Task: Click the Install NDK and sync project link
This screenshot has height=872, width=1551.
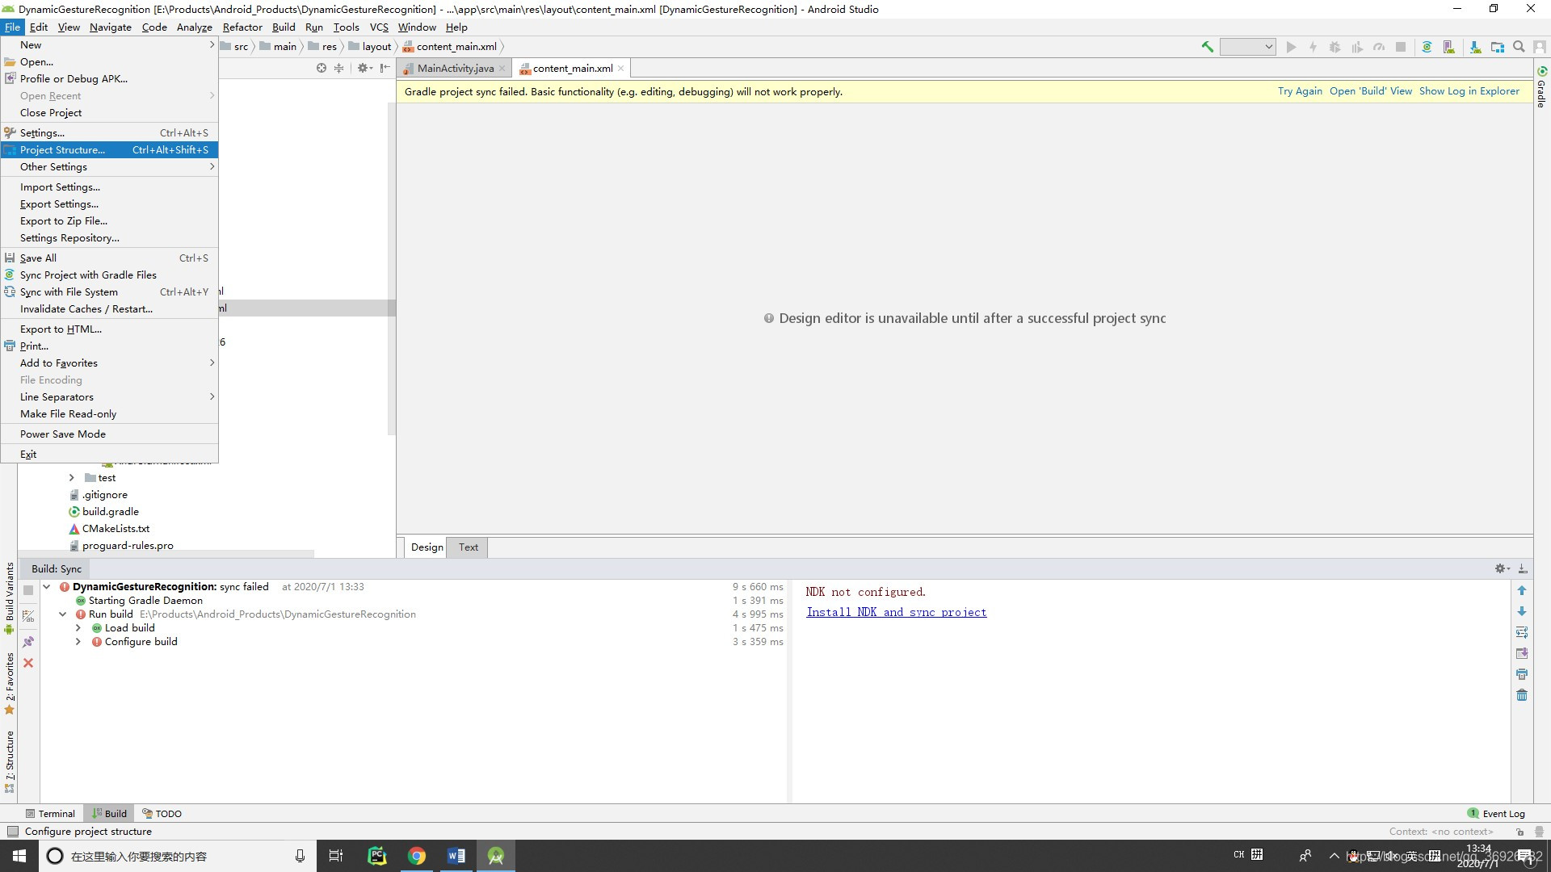Action: pyautogui.click(x=897, y=613)
